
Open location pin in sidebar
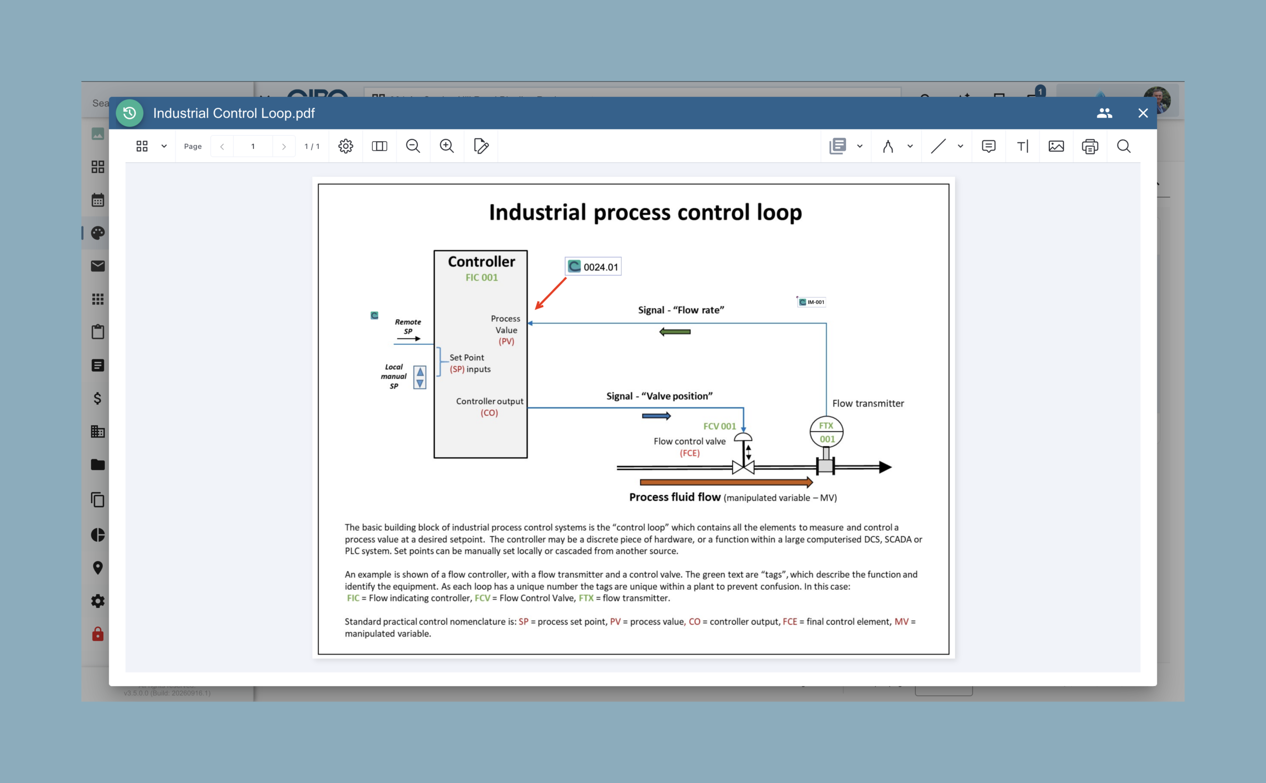tap(98, 567)
